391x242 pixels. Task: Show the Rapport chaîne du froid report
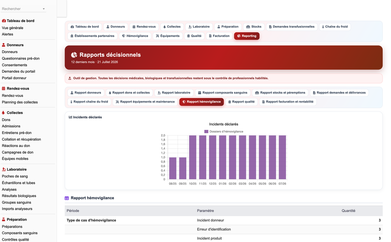[x=89, y=102]
